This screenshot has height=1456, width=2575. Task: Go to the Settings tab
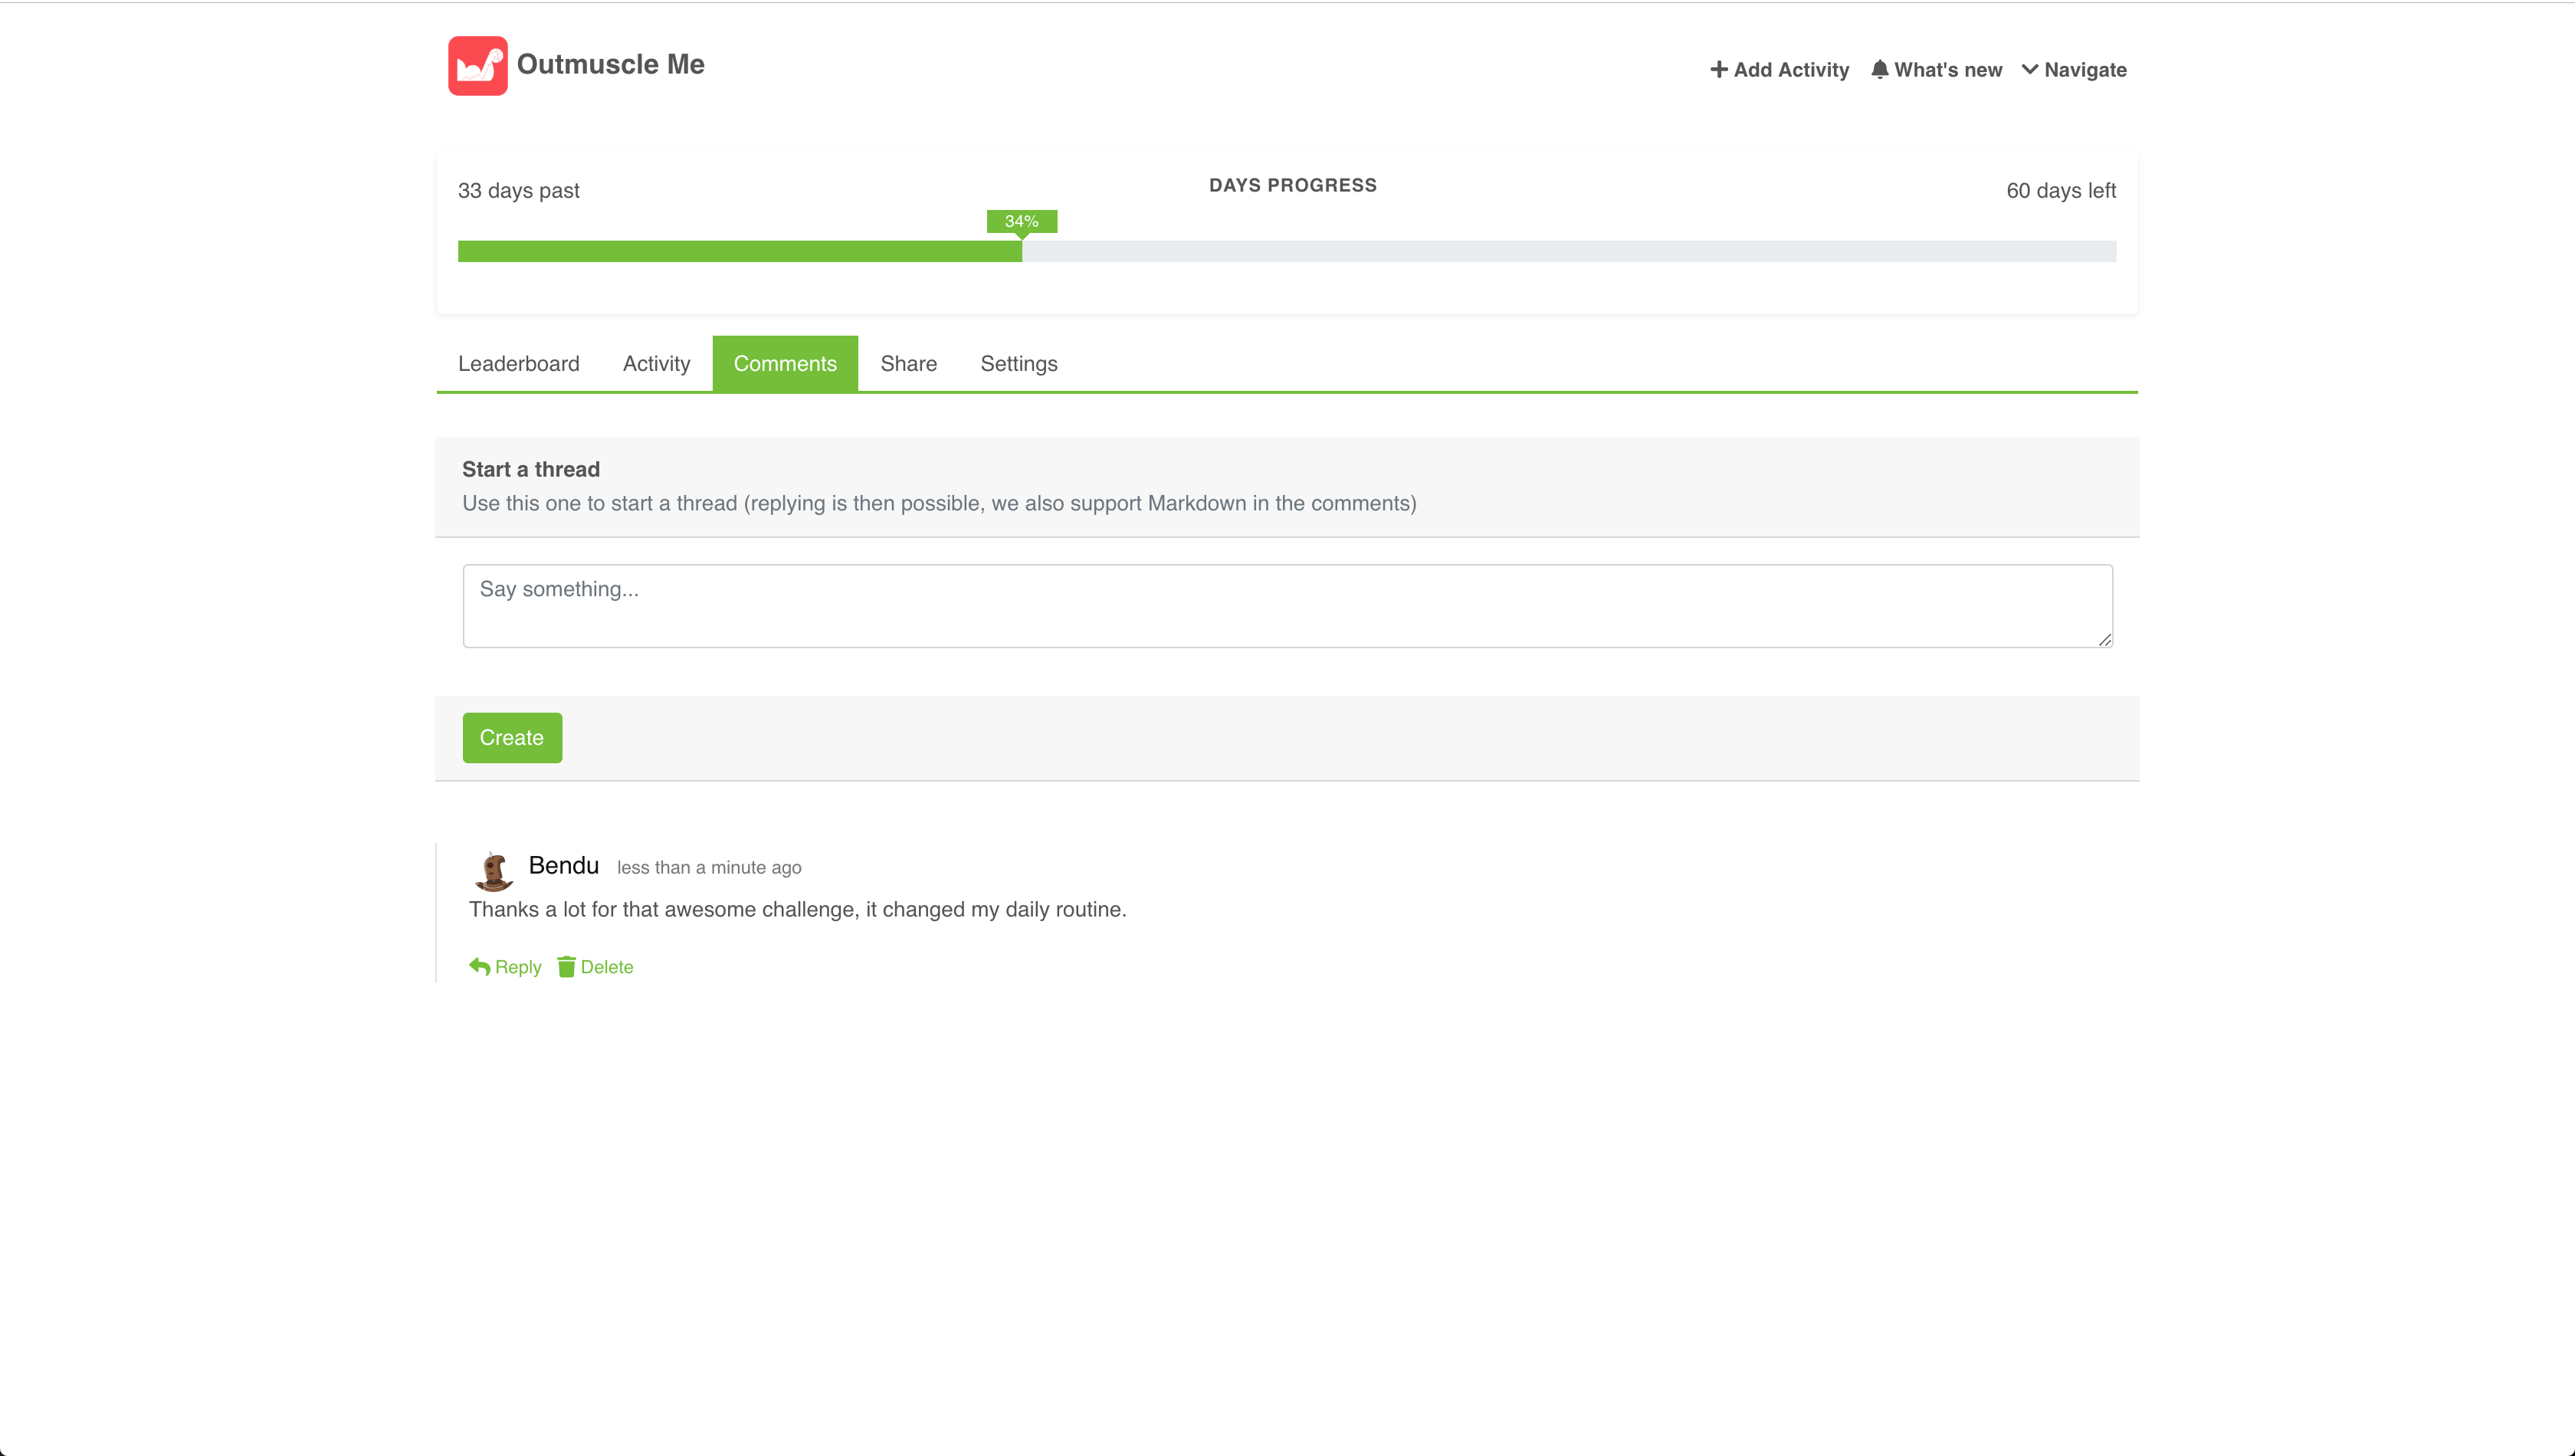pos(1018,364)
